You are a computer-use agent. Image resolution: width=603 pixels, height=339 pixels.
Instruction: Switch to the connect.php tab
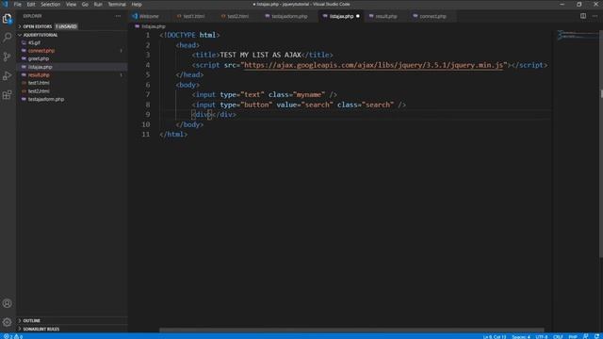point(432,16)
